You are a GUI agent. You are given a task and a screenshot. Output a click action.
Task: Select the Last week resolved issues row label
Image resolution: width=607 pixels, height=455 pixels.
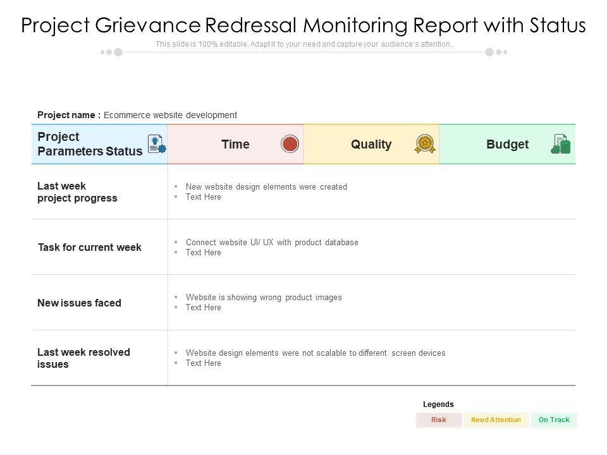[83, 358]
